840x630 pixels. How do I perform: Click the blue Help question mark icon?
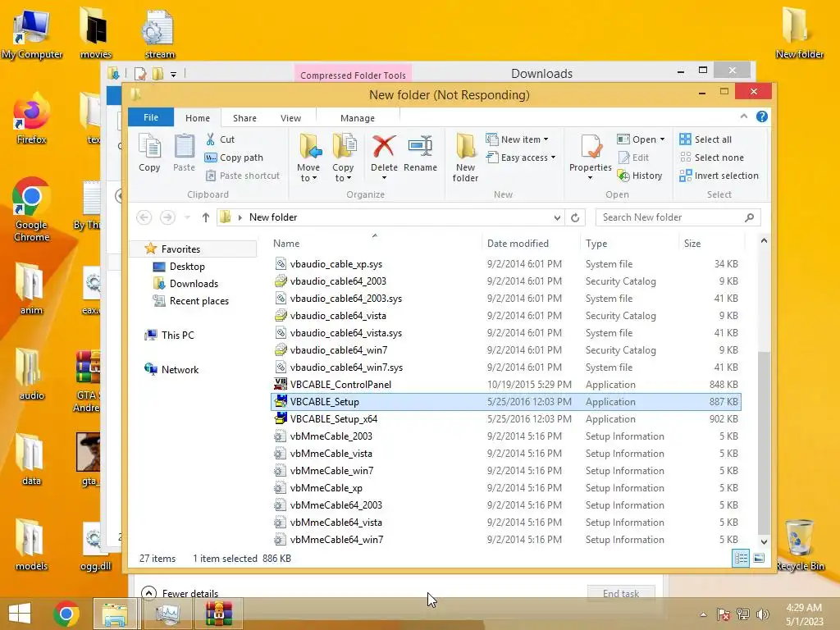762,116
